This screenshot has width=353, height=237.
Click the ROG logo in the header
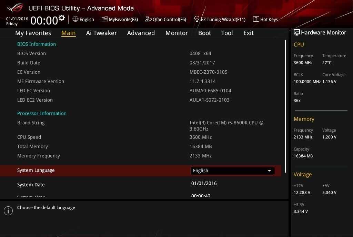pyautogui.click(x=14, y=8)
